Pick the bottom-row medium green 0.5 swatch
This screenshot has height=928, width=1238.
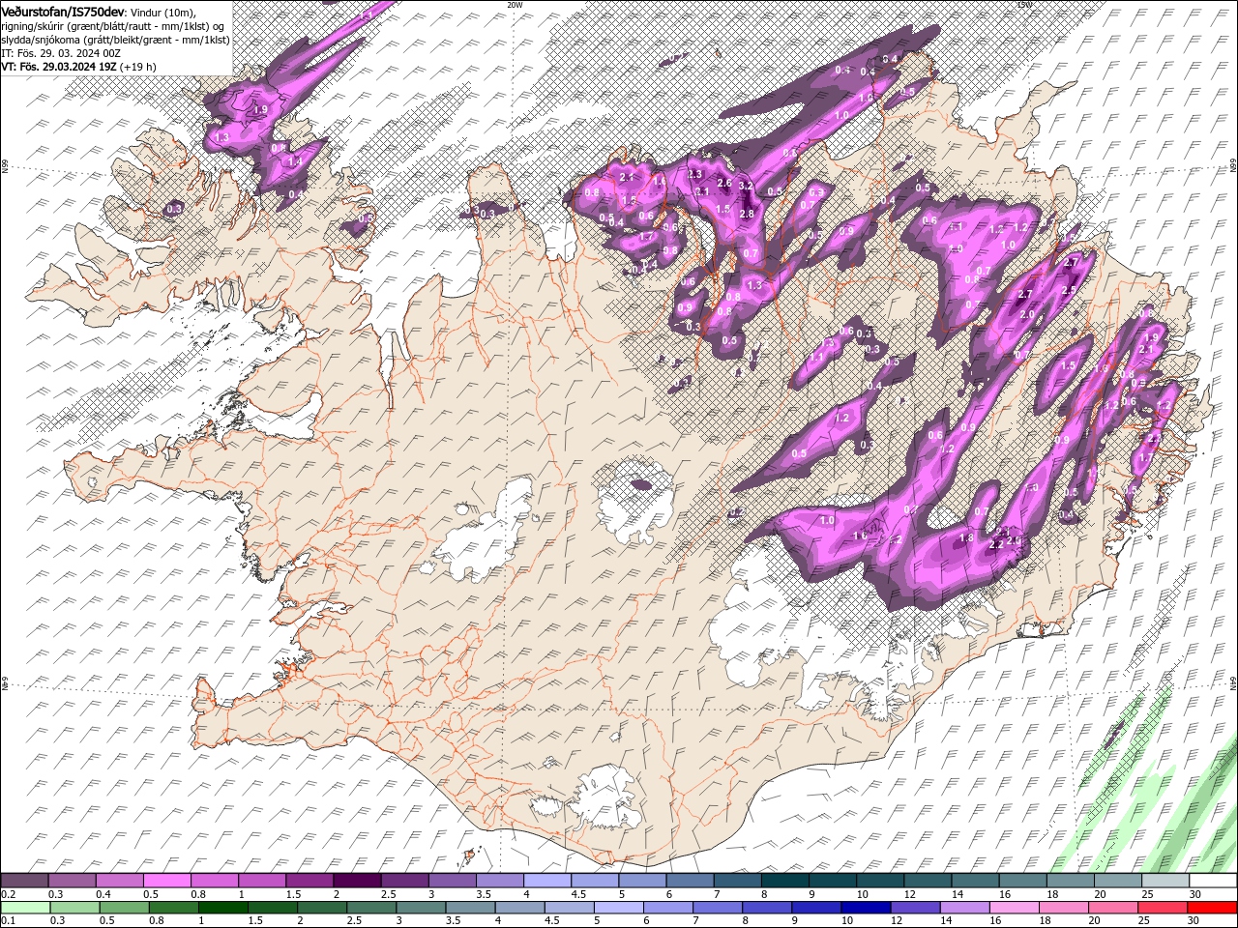click(124, 908)
